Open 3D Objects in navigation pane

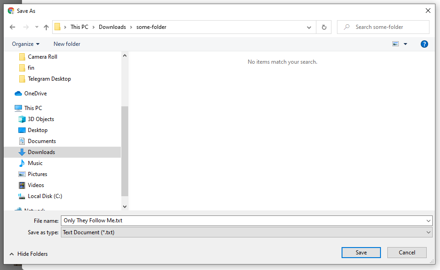[x=41, y=119]
